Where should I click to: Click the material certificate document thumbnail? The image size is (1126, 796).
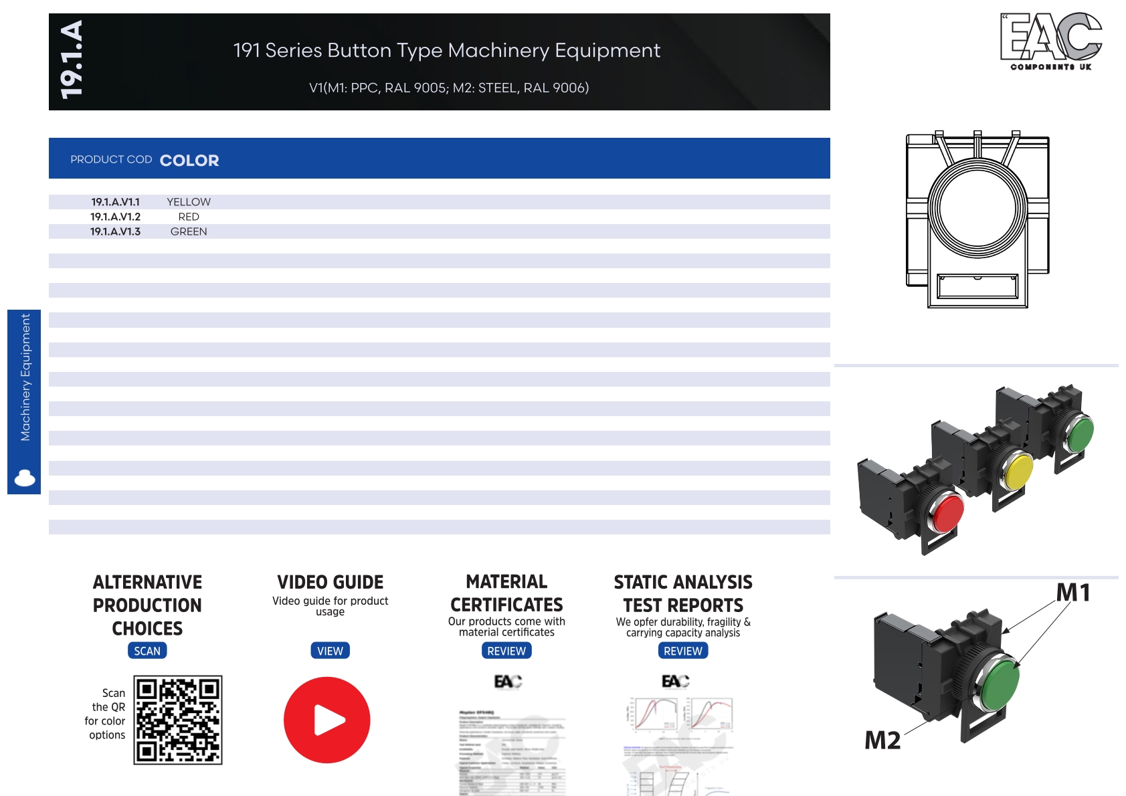pos(512,752)
